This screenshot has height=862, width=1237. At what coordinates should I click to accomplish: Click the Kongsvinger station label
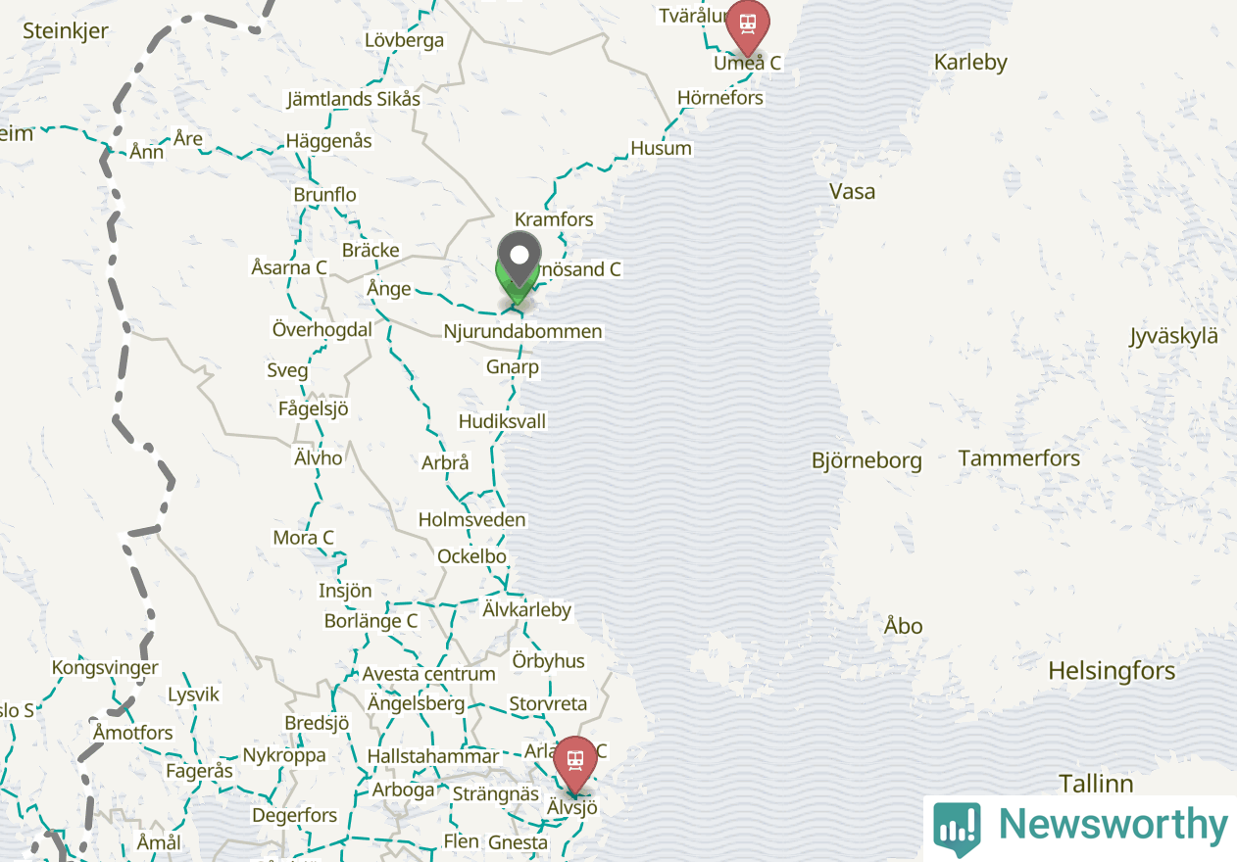[x=105, y=668]
